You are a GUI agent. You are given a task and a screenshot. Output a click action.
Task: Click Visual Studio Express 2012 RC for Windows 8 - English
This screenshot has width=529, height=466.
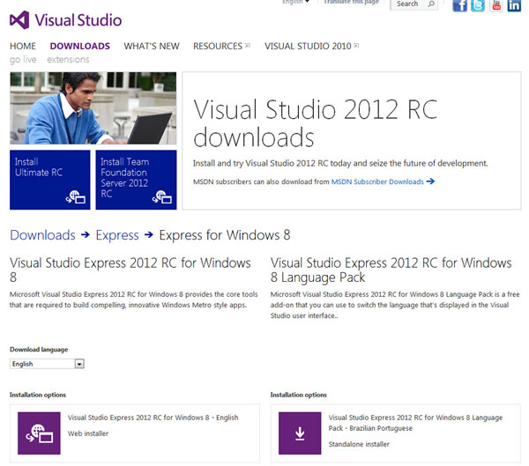click(153, 418)
